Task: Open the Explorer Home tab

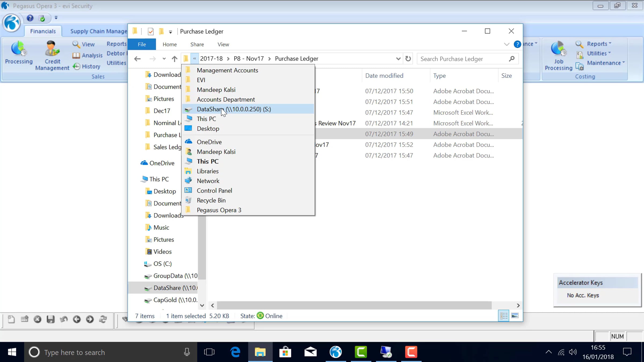Action: pyautogui.click(x=170, y=44)
